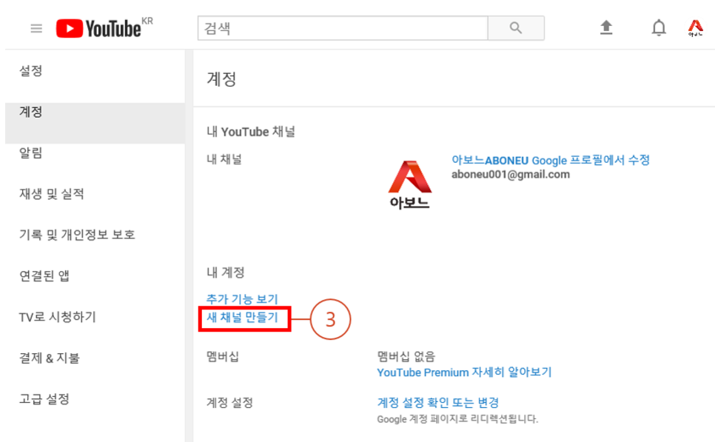Open 결제 & 지불 settings

tap(50, 358)
